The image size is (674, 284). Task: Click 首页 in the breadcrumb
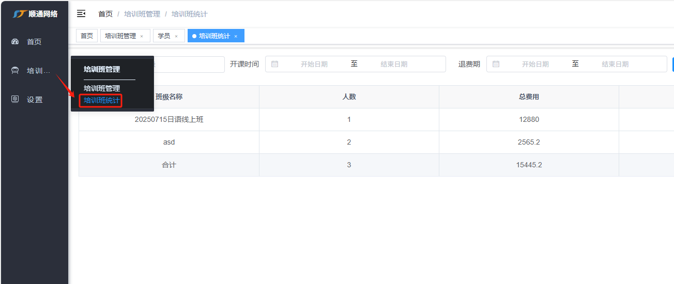(105, 14)
